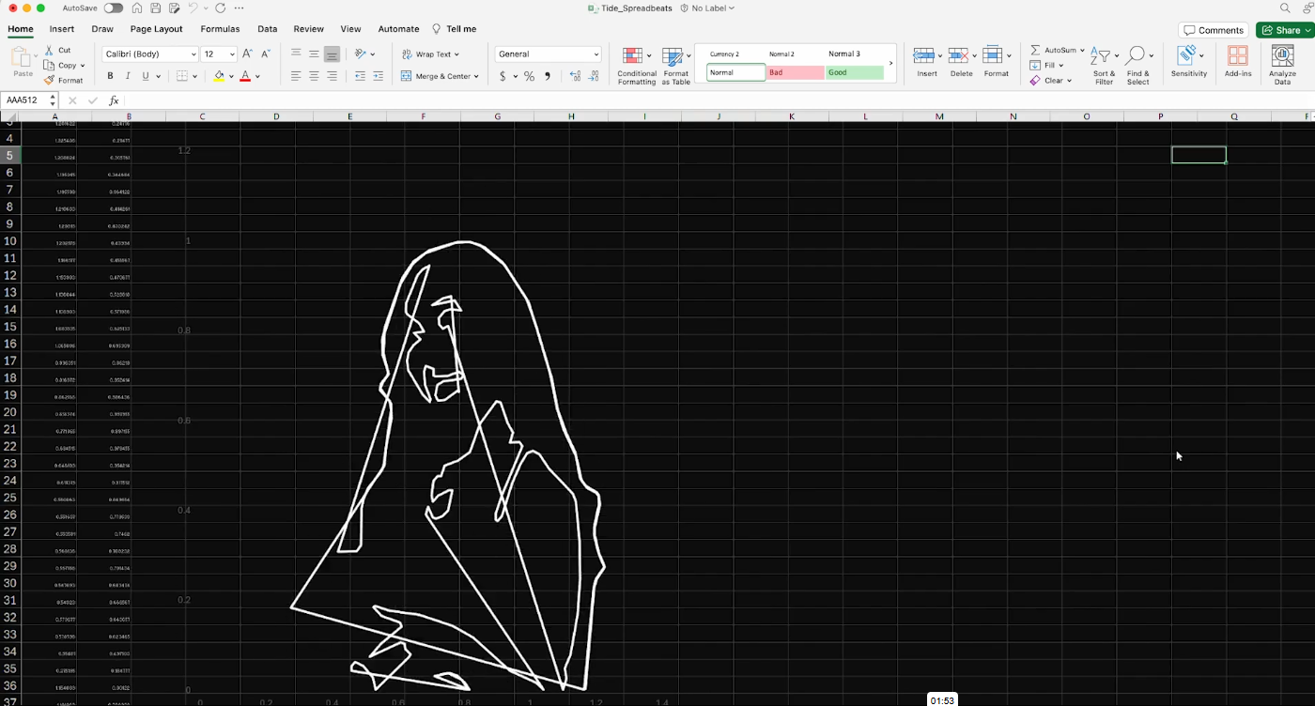Viewport: 1315px width, 706px height.
Task: Open Sort & Filter
Action: [x=1104, y=66]
